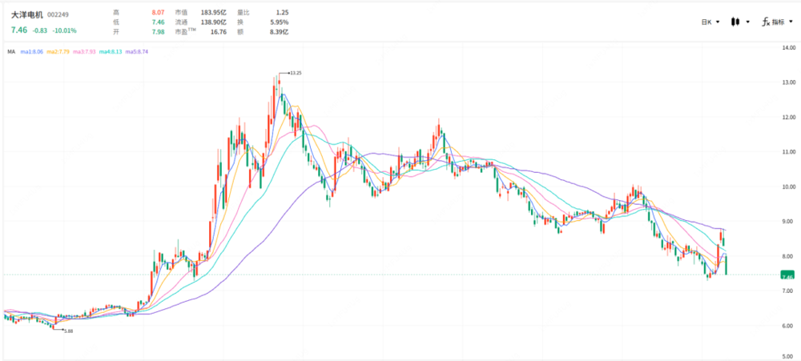Screen dimensions: 801x361
Task: Toggle the ma3:7.93 moving average legend
Action: 84,51
